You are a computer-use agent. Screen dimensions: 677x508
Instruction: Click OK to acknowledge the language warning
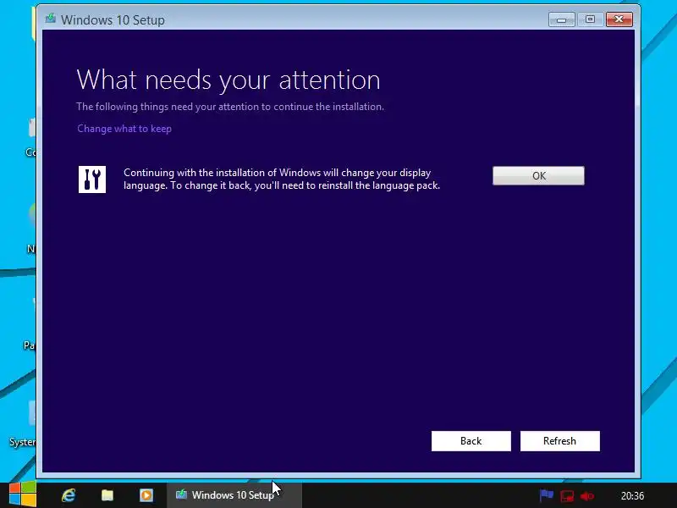pos(538,176)
